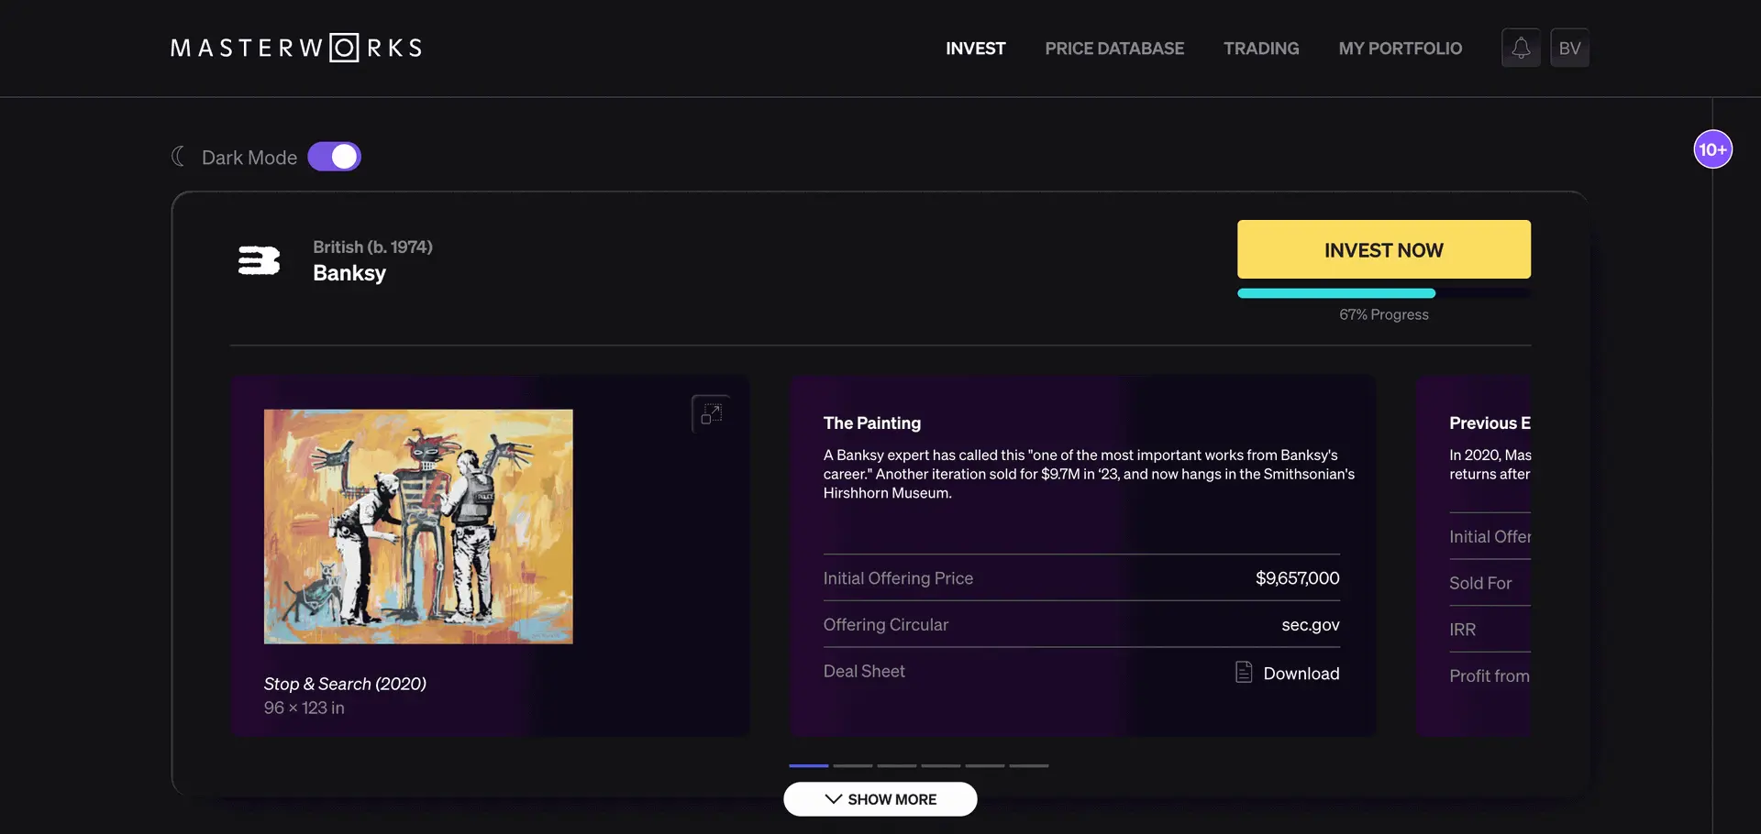The height and width of the screenshot is (834, 1761).
Task: Click the Banksy artist logo icon
Action: click(x=259, y=260)
